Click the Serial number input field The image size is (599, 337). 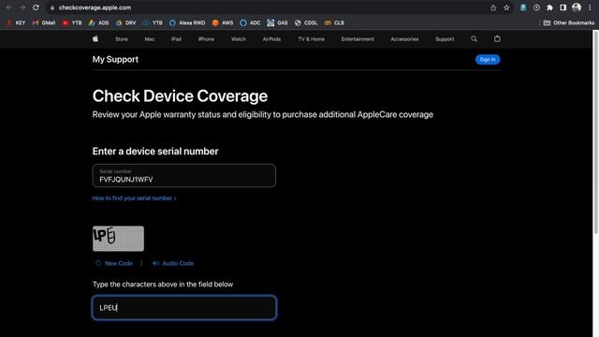(183, 176)
